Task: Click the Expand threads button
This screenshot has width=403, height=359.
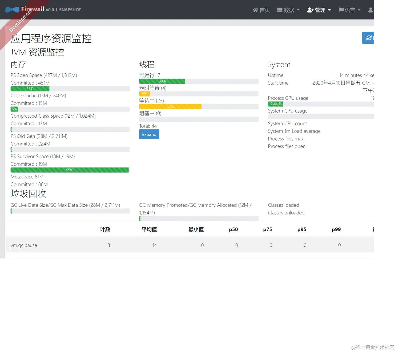Action: [x=149, y=134]
